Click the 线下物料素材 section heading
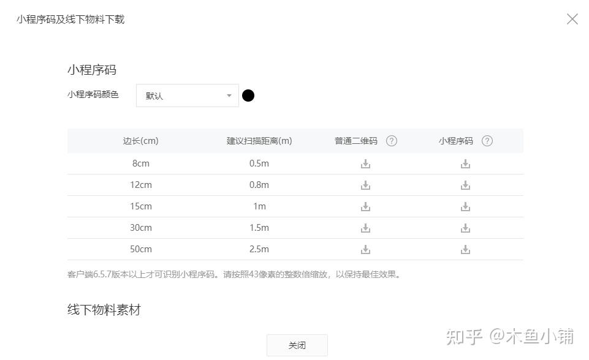This screenshot has height=360, width=589. pyautogui.click(x=104, y=310)
